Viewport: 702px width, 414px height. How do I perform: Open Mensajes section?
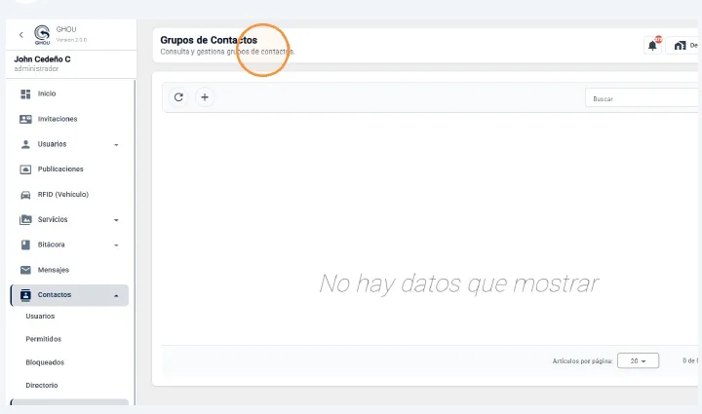(x=54, y=270)
